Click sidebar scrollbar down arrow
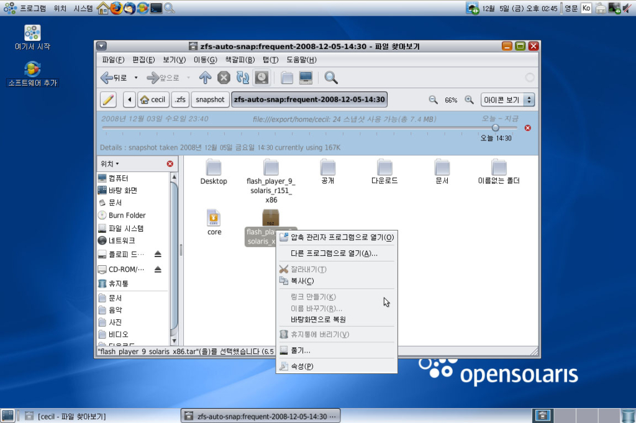The image size is (636, 423). pos(174,341)
